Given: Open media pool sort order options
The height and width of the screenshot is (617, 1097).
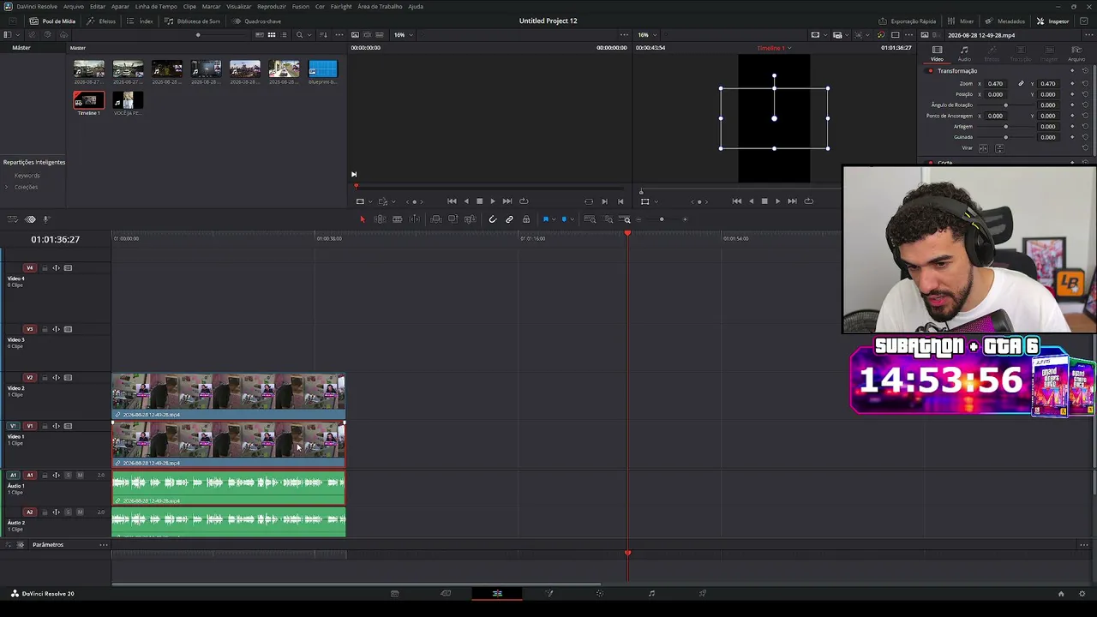Looking at the screenshot, I should pos(323,35).
